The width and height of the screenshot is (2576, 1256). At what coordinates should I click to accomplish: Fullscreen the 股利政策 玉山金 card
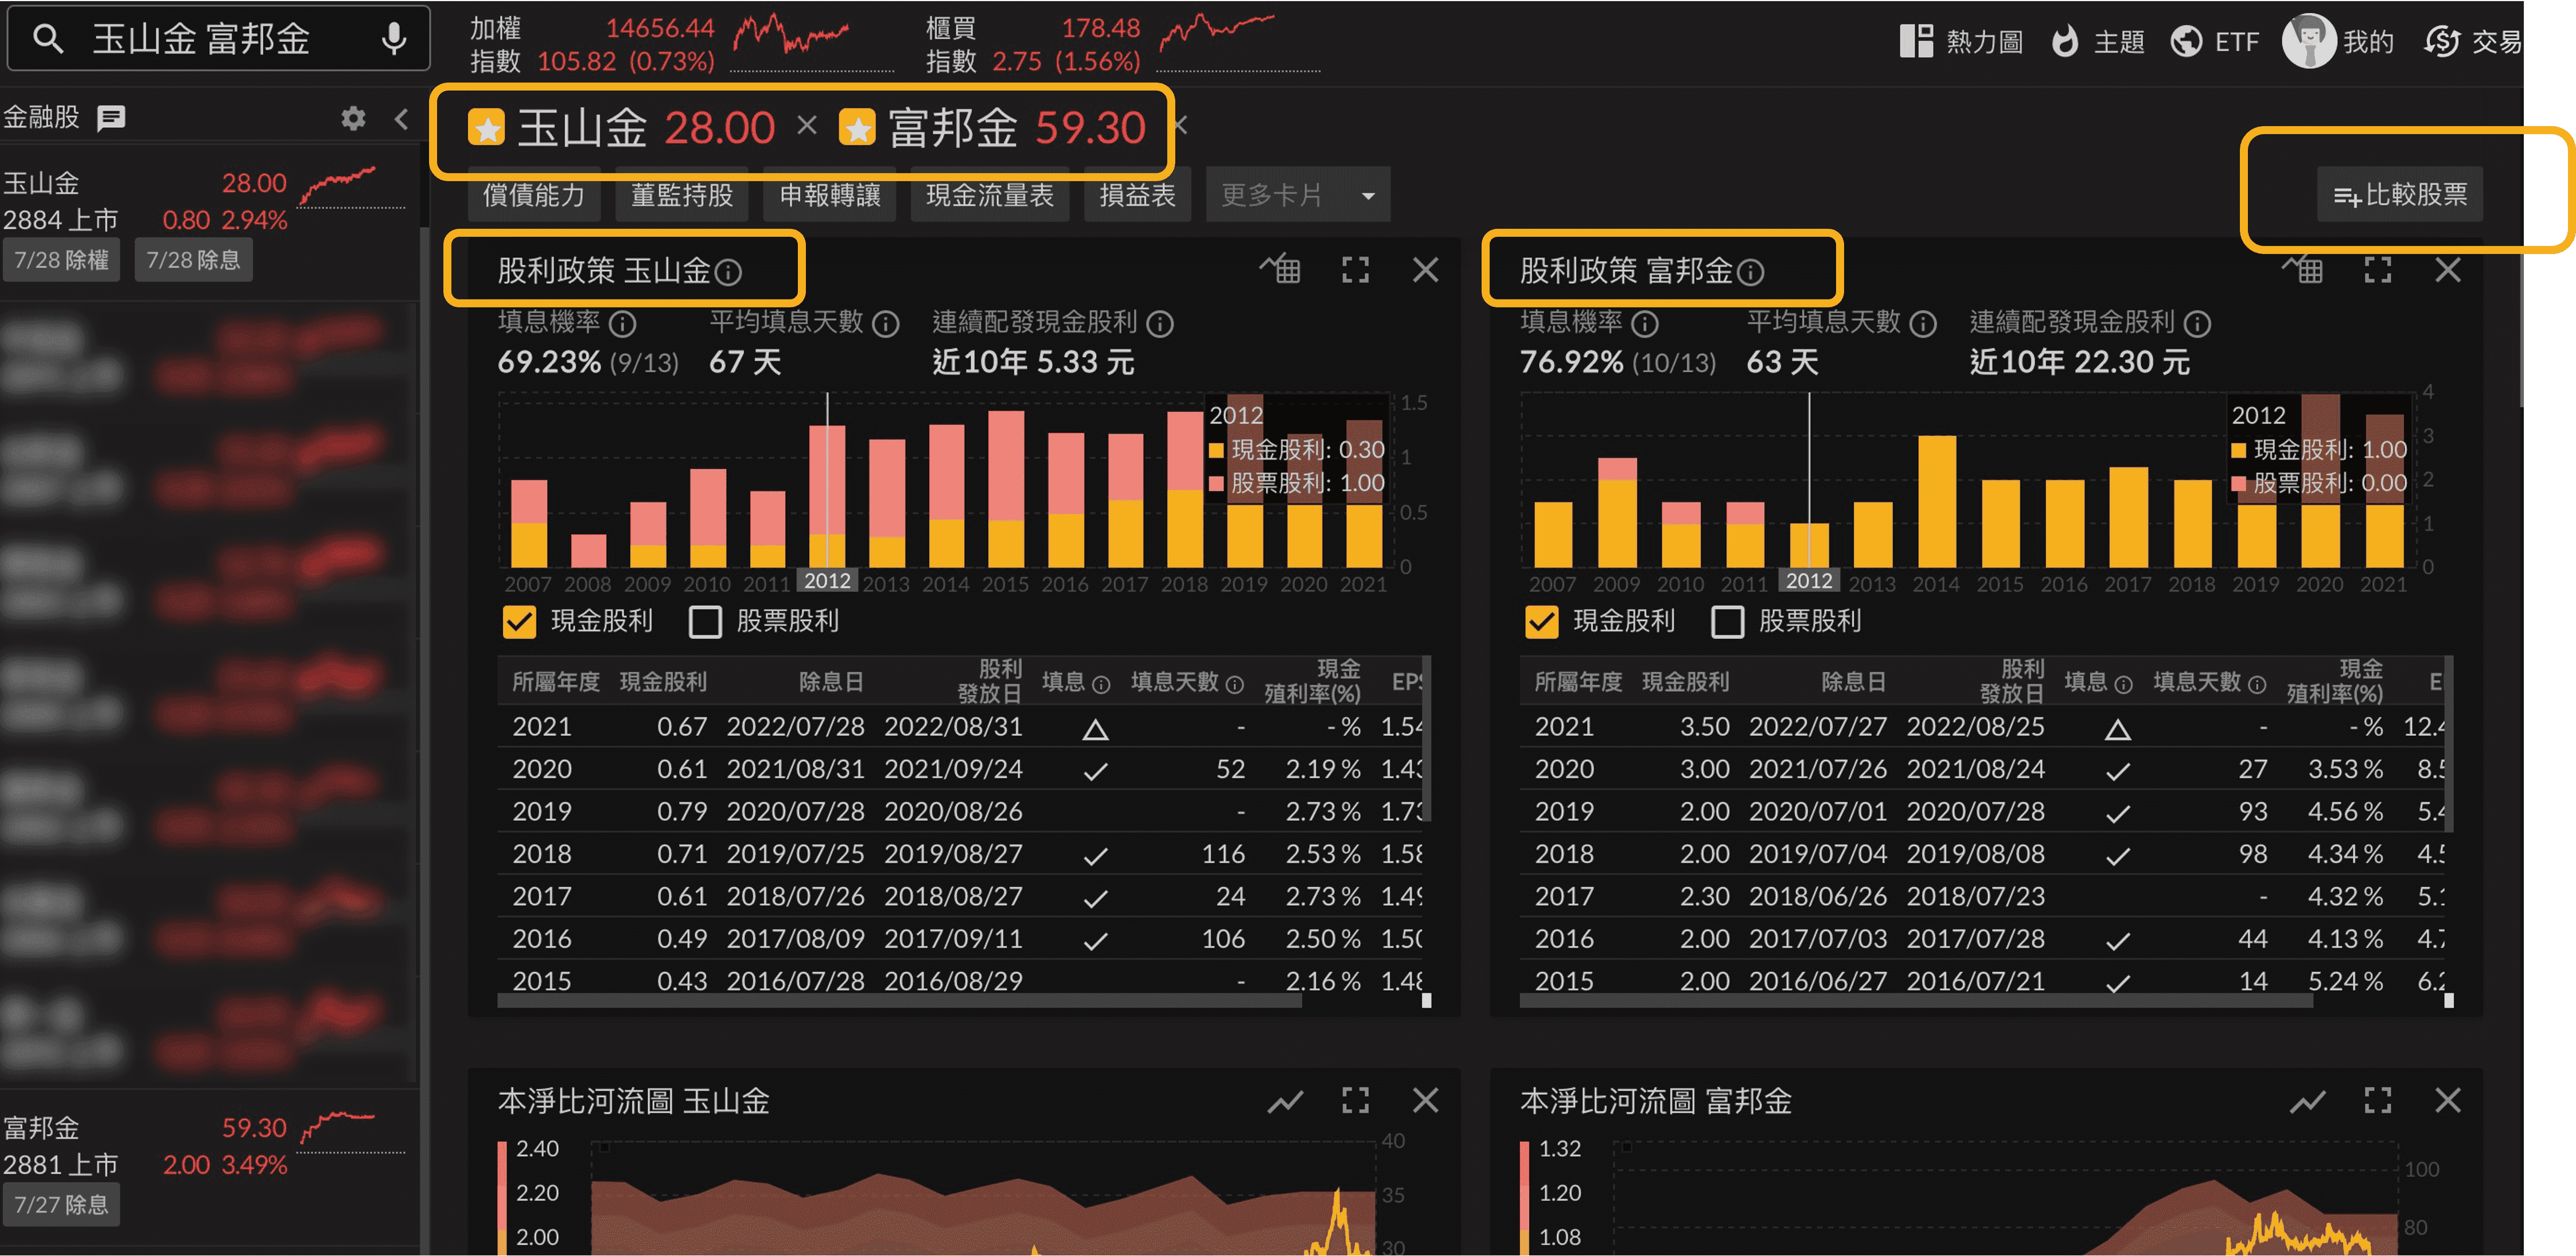click(x=1355, y=269)
